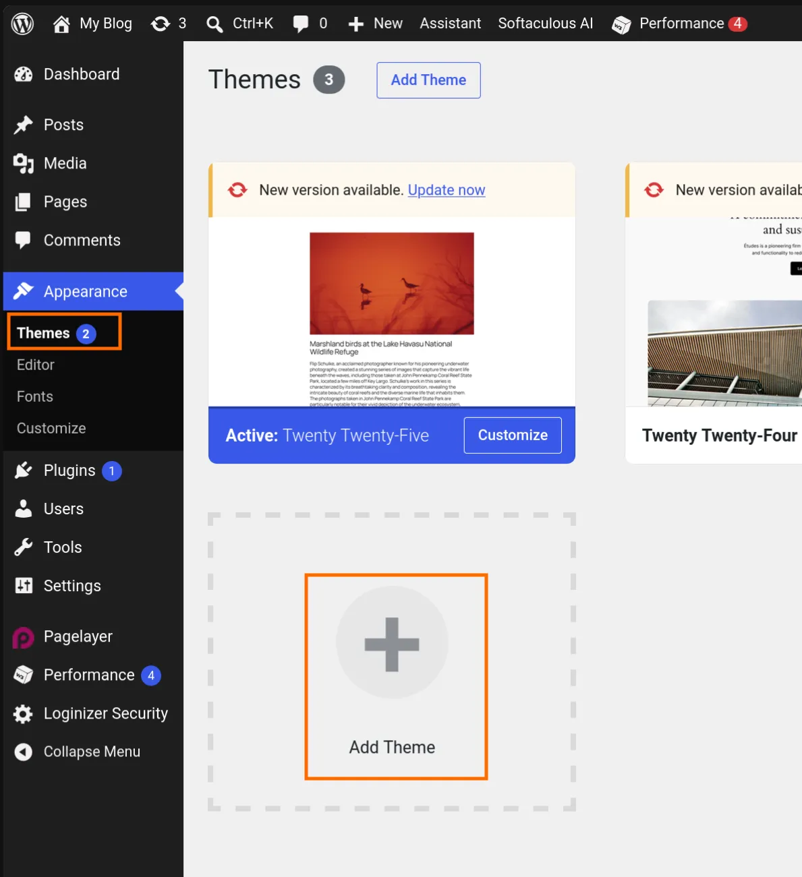Click the Collapse Menu arrow icon
The height and width of the screenshot is (877, 802).
point(24,752)
